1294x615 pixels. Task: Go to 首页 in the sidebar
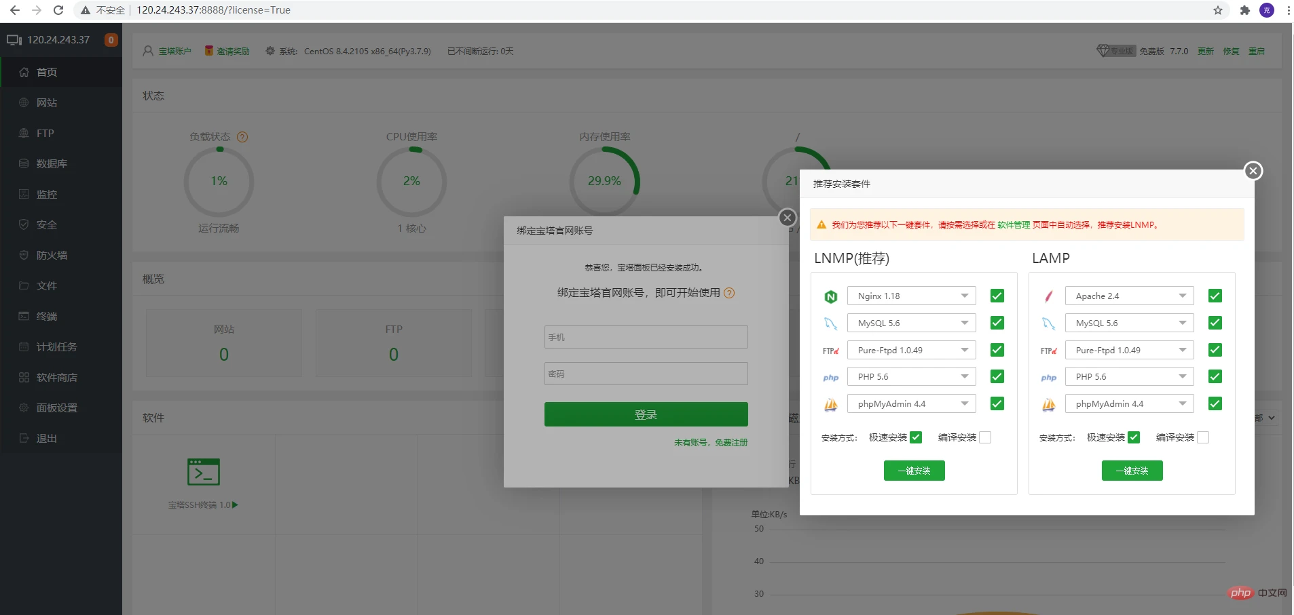tap(61, 72)
